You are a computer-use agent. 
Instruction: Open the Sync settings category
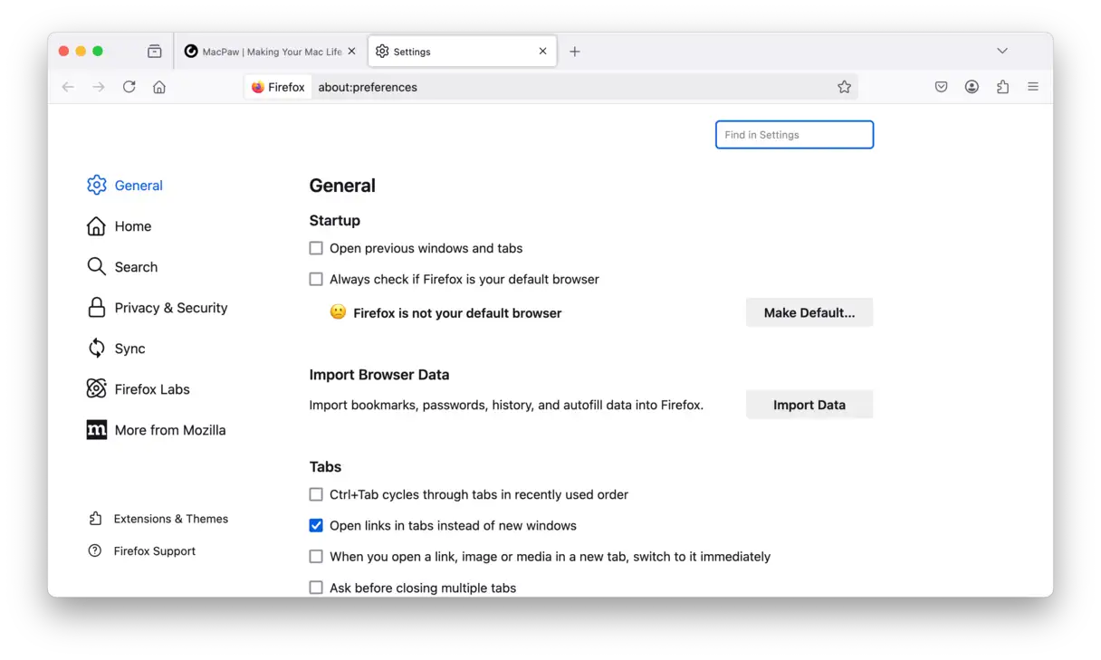(116, 349)
